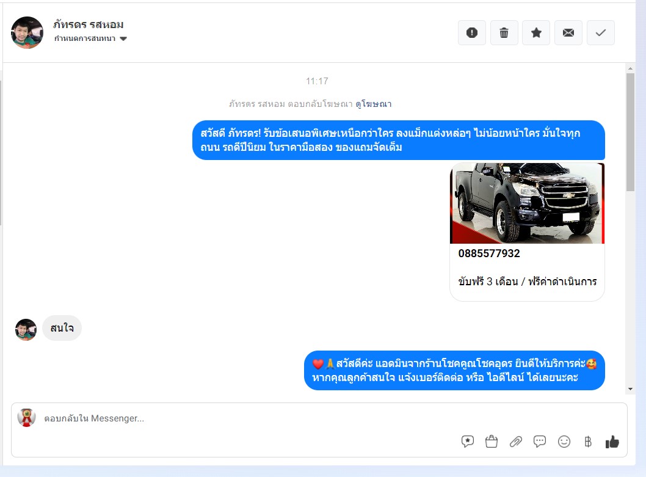Open saved replies speech bubble icon
Screen dimensions: 646x477
coord(540,442)
